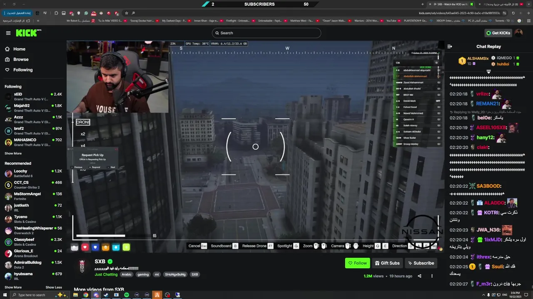Collapse Recommended list with Show Less
Viewport: 533px width, 299px height.
pos(54,287)
